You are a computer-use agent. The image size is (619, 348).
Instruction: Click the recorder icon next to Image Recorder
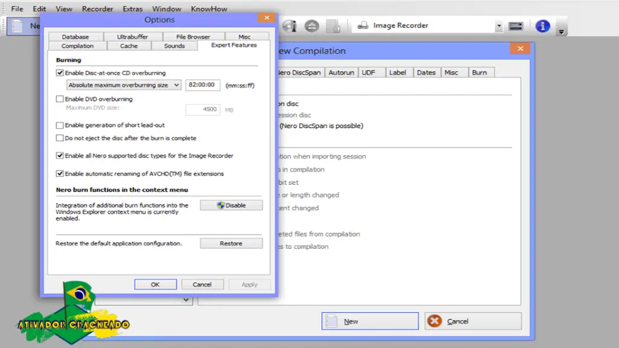(x=363, y=25)
